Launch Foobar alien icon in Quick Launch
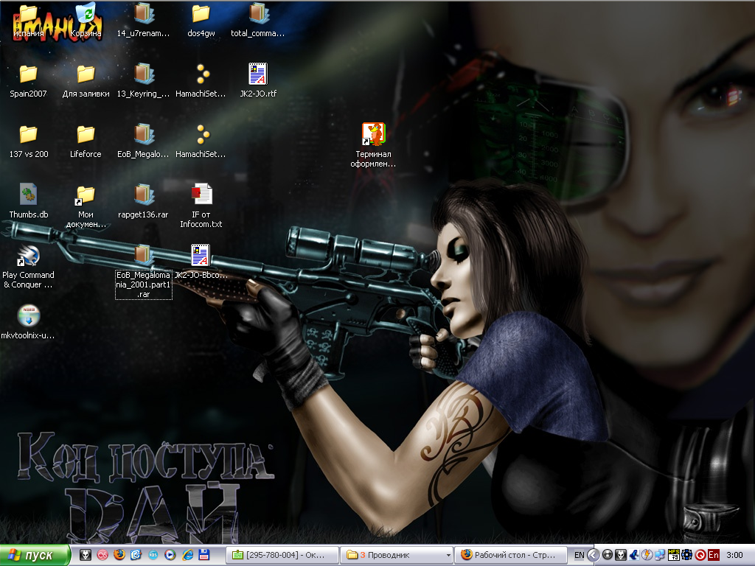 pyautogui.click(x=86, y=555)
